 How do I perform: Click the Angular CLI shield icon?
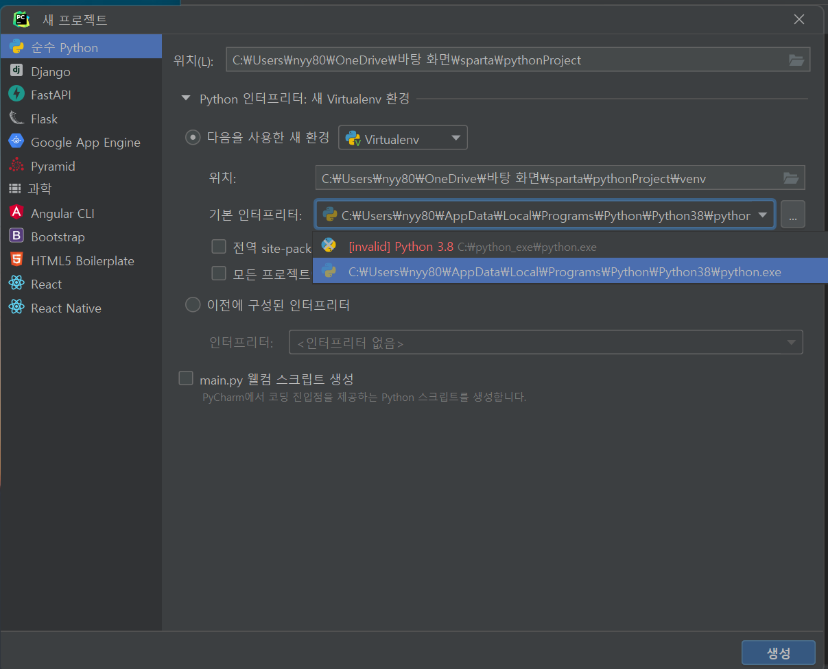(16, 212)
